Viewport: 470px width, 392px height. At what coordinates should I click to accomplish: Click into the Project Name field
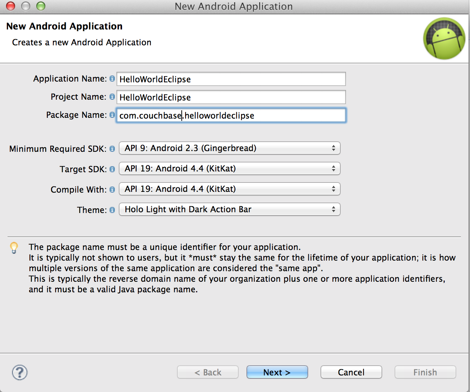tap(231, 97)
